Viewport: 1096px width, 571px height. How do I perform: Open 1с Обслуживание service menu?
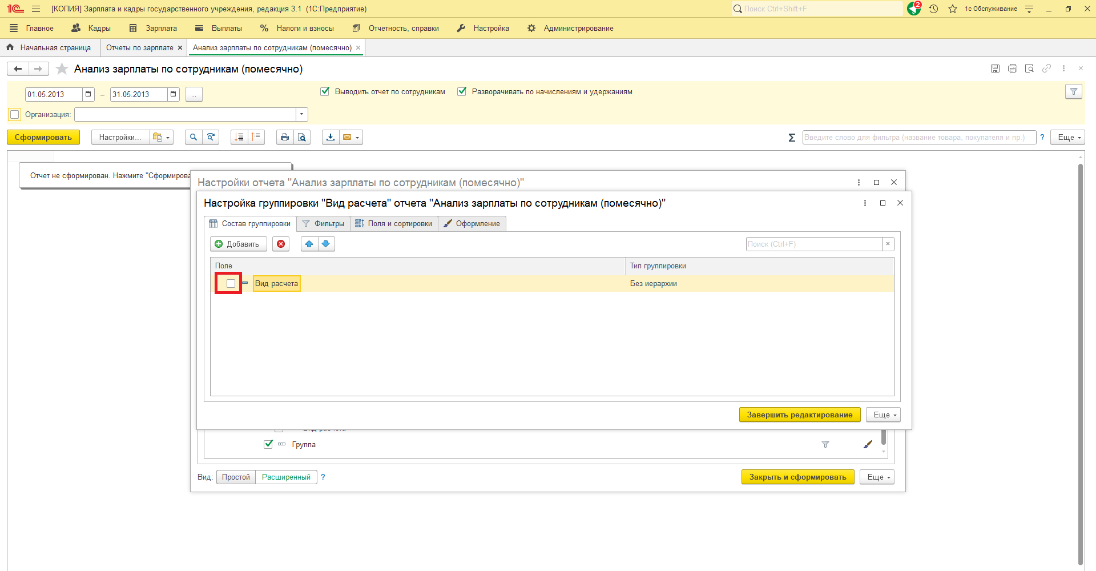point(990,9)
